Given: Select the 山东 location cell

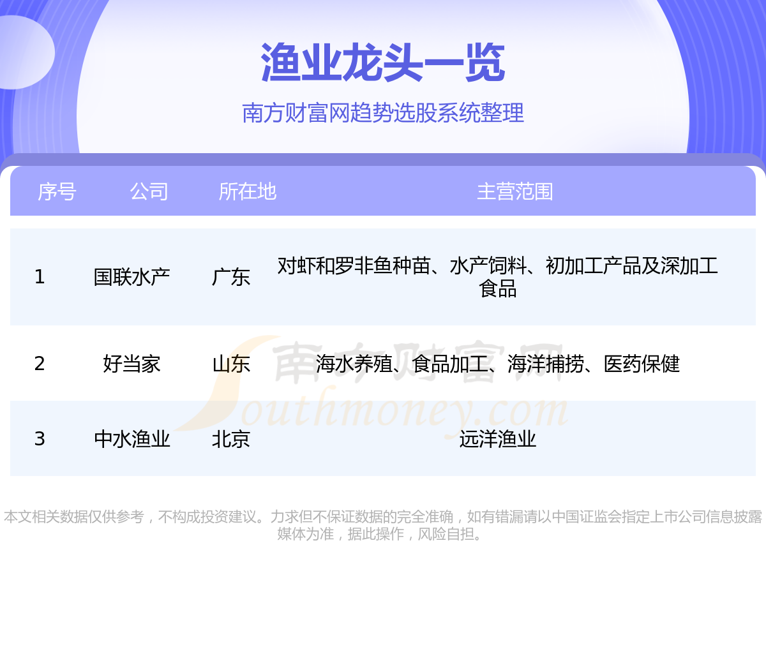Looking at the screenshot, I should [x=231, y=364].
